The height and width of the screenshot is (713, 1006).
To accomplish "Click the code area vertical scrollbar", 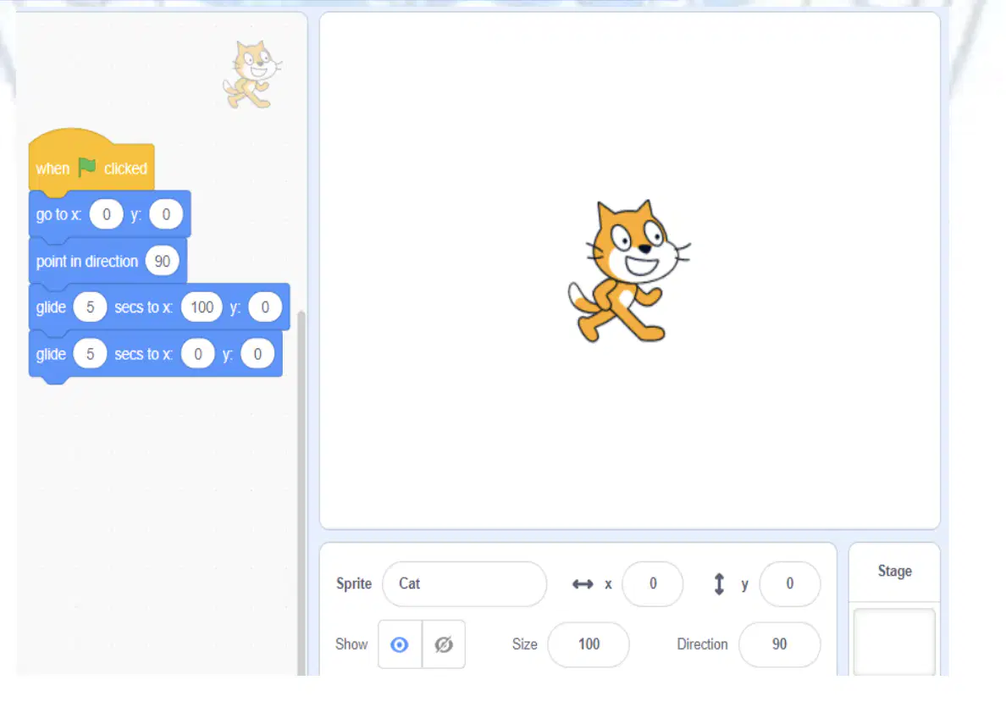I will pyautogui.click(x=301, y=492).
